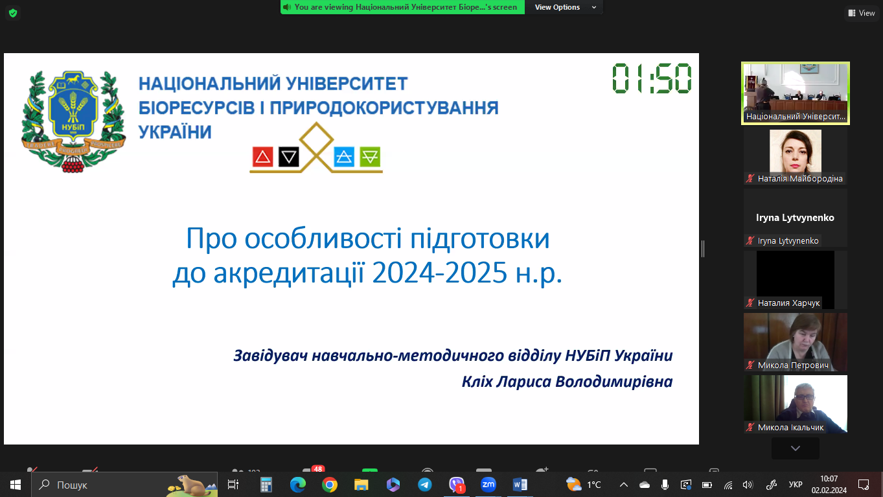Open Task View on the taskbar

coord(233,484)
